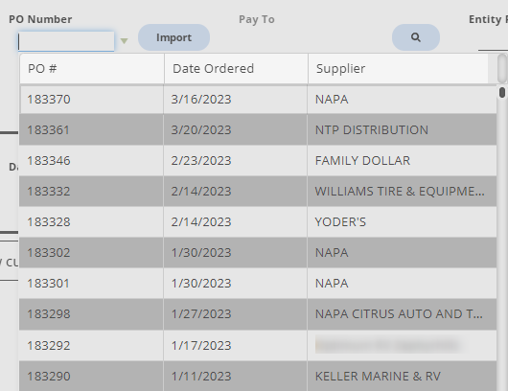Sort by the PO # column header
This screenshot has width=508, height=391.
(92, 69)
